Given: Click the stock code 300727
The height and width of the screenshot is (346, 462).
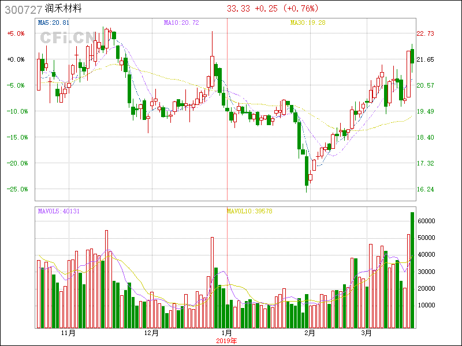Looking at the screenshot, I should point(23,9).
